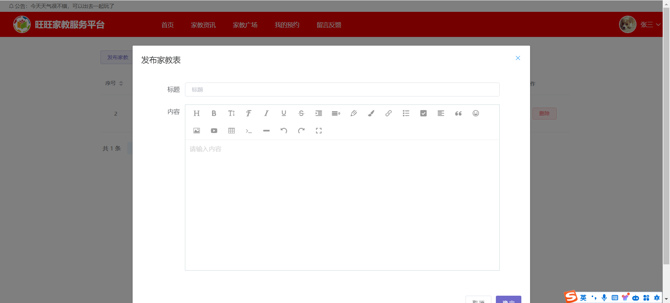Click the page vertical scrollbar
The image size is (670, 303).
coord(666,136)
